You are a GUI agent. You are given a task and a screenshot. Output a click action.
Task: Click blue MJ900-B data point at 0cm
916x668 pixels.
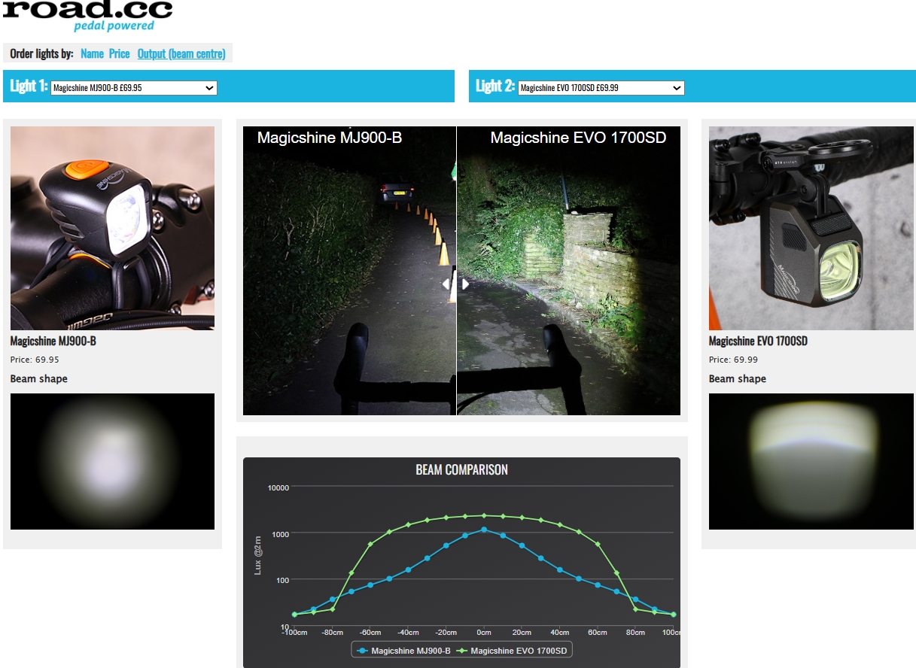pyautogui.click(x=484, y=530)
